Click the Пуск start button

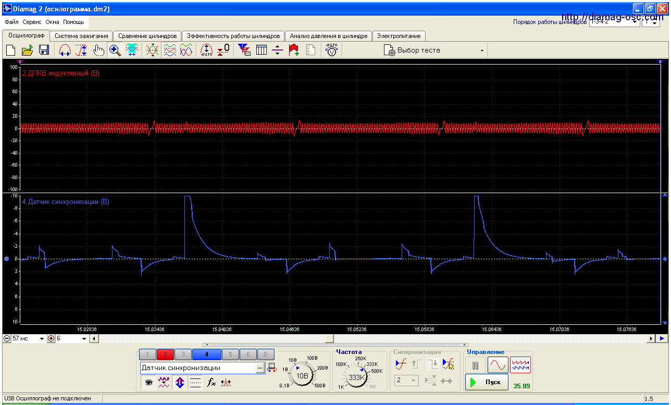click(487, 382)
